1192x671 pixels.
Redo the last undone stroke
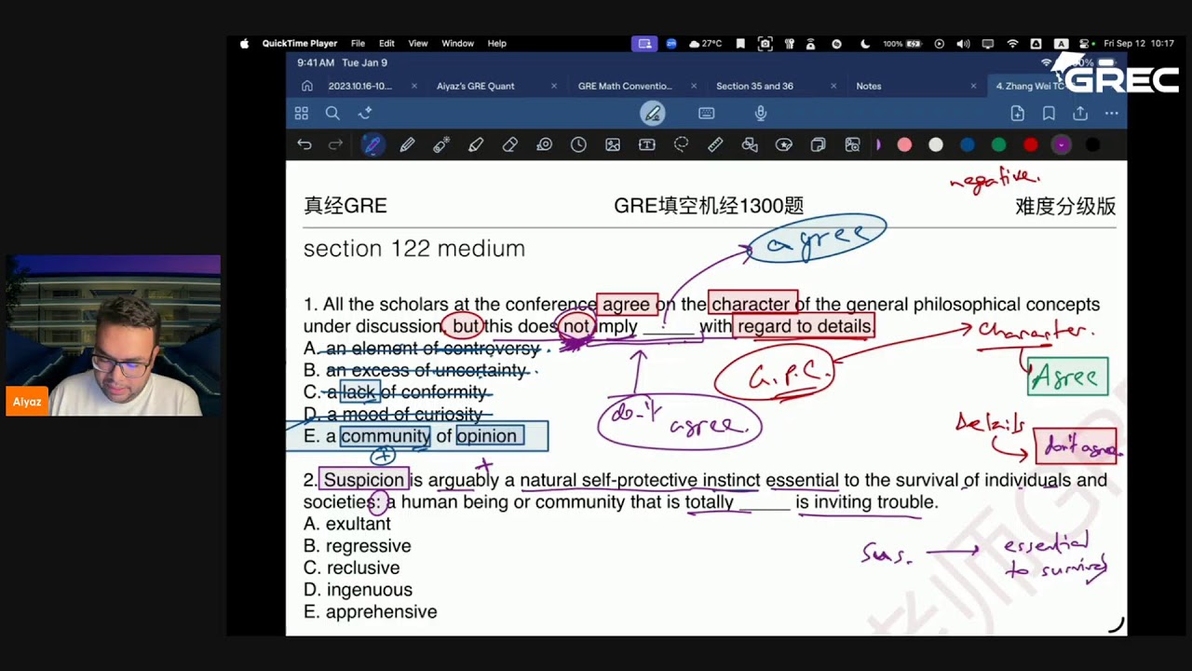click(x=336, y=144)
